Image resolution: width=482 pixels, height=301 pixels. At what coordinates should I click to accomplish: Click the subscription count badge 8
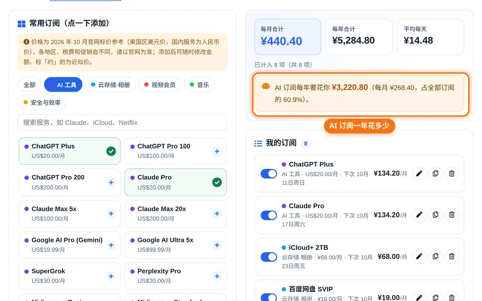pyautogui.click(x=306, y=143)
